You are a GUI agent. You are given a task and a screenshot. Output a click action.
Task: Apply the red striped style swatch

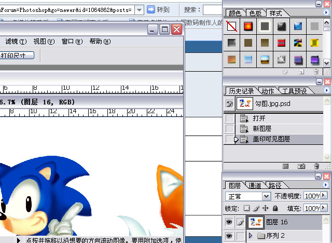click(x=281, y=43)
